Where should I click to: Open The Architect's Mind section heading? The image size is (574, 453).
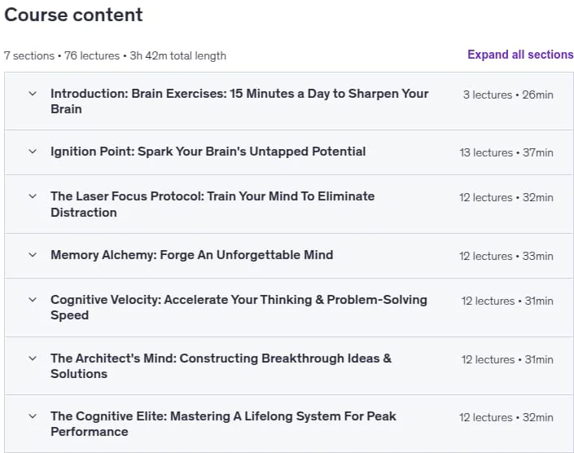[221, 366]
